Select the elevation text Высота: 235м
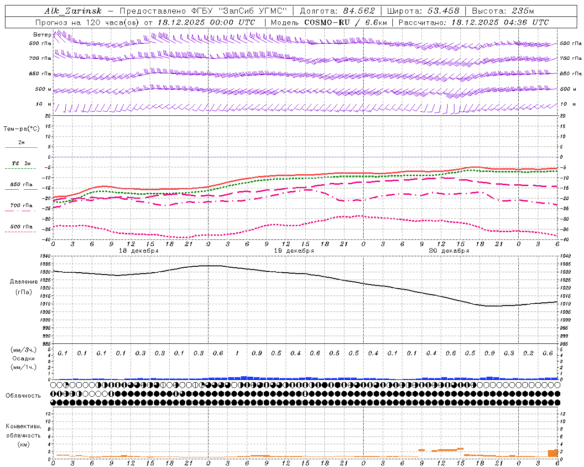Image resolution: width=584 pixels, height=467 pixels. [x=503, y=11]
